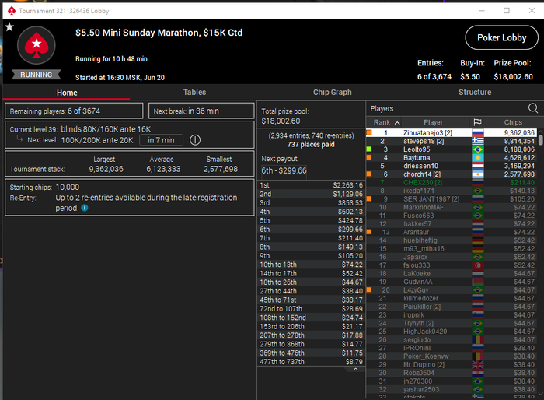Image resolution: width=544 pixels, height=400 pixels.
Task: Click the green marker next to Leolto95
Action: [369, 149]
